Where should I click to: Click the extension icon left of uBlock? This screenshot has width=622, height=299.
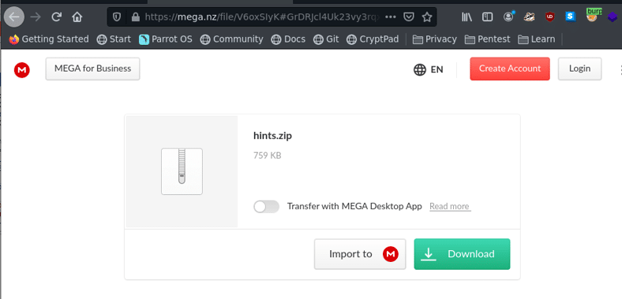(529, 17)
